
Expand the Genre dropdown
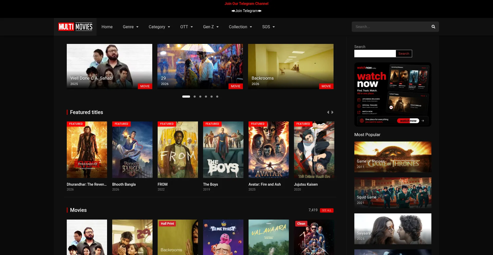[130, 27]
